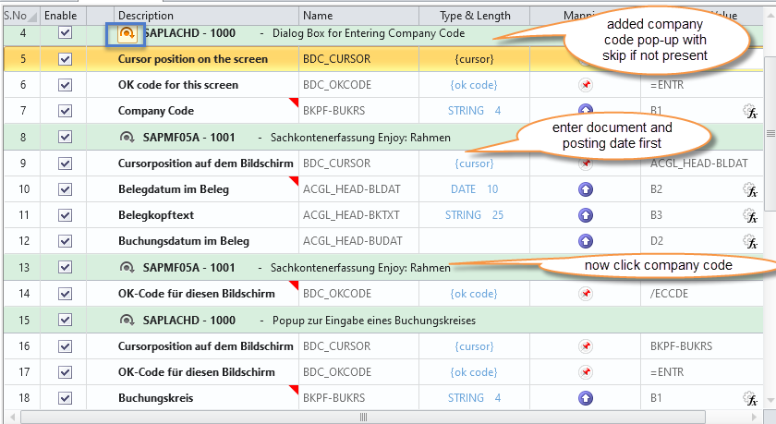Screen dimensions: 776x424
Task: Click upload mapping arrow for Company Code row
Action: [x=585, y=111]
